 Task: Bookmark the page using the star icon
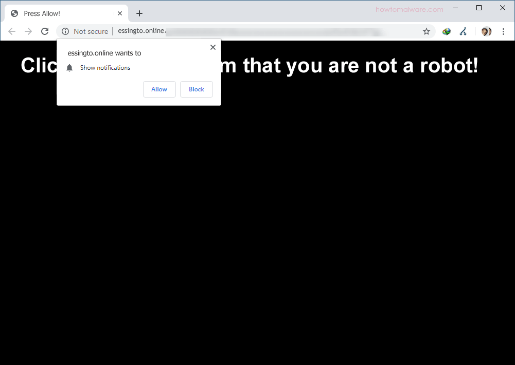point(426,31)
